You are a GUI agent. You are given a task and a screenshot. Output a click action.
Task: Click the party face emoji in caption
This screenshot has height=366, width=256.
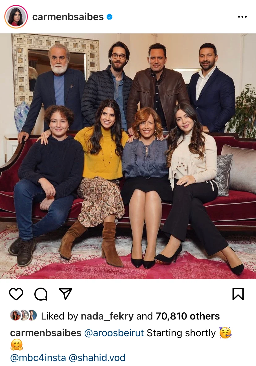(x=225, y=333)
